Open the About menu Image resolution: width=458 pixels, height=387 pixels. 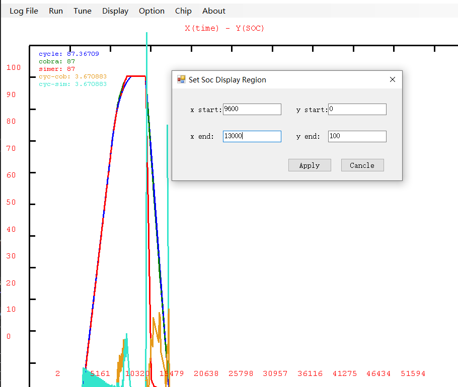[x=214, y=11]
